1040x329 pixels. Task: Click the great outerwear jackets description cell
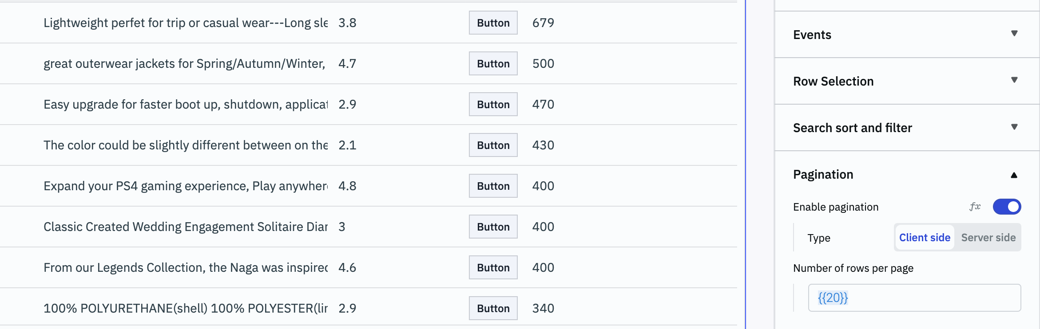tap(184, 64)
